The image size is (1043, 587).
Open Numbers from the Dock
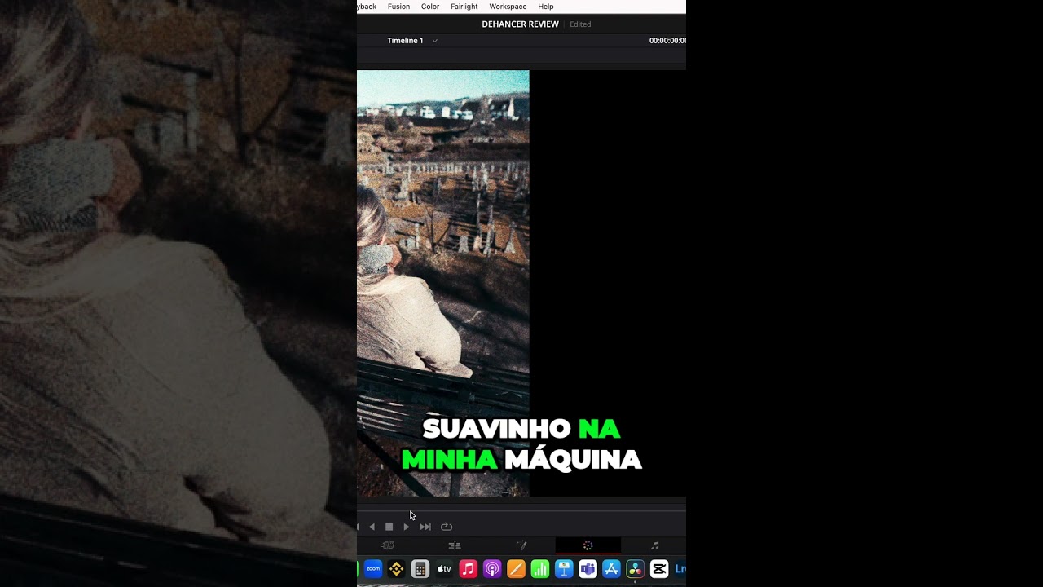coord(540,569)
